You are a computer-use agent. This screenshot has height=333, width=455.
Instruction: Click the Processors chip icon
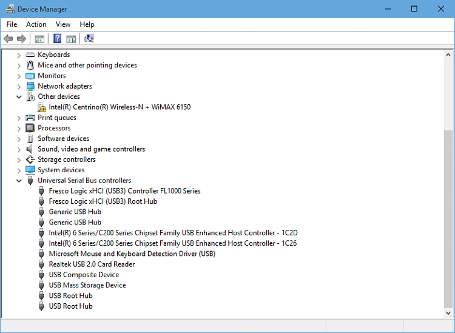pos(30,128)
